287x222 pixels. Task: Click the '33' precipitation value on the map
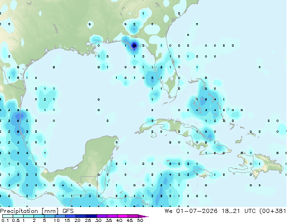tap(134, 46)
